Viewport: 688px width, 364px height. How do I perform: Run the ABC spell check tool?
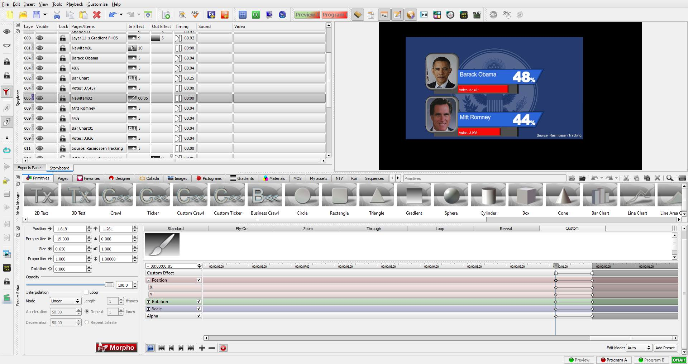pos(195,15)
